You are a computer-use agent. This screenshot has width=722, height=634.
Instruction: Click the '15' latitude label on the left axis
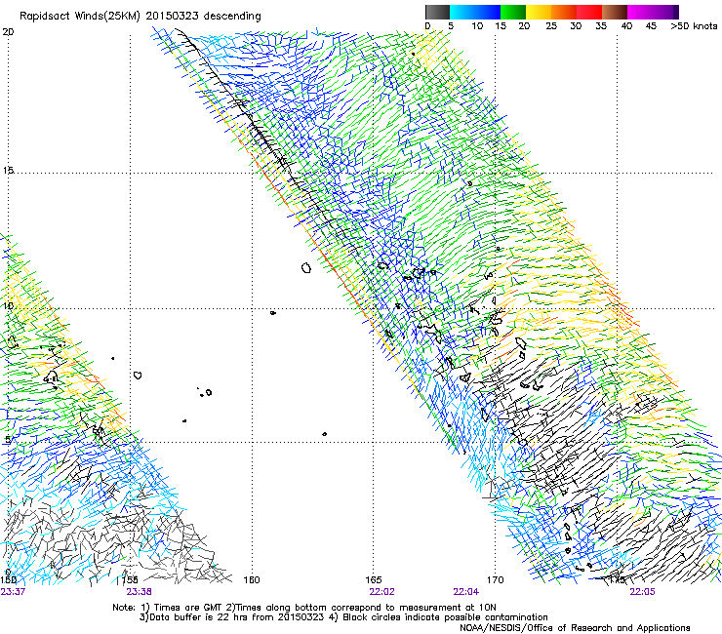pyautogui.click(x=8, y=171)
